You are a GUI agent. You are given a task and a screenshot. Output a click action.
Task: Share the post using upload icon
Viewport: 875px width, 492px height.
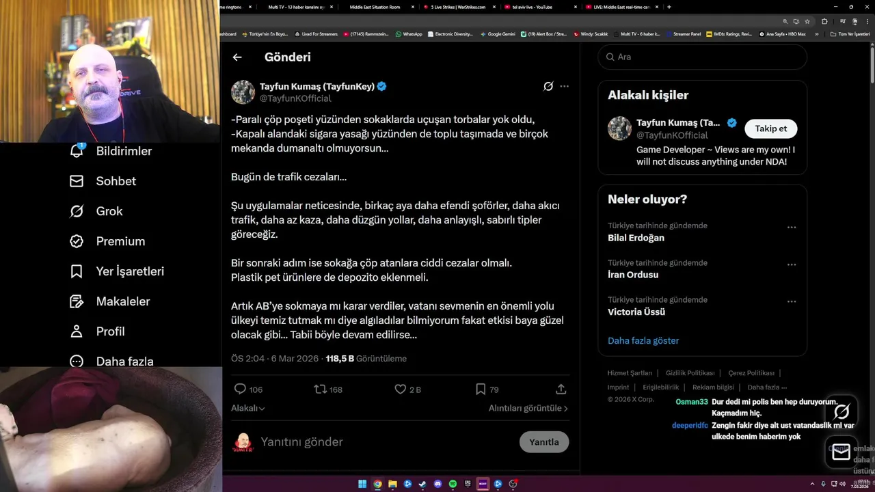point(561,389)
